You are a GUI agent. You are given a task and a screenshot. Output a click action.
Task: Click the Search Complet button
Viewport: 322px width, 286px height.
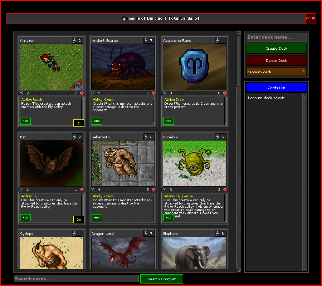pos(161,279)
